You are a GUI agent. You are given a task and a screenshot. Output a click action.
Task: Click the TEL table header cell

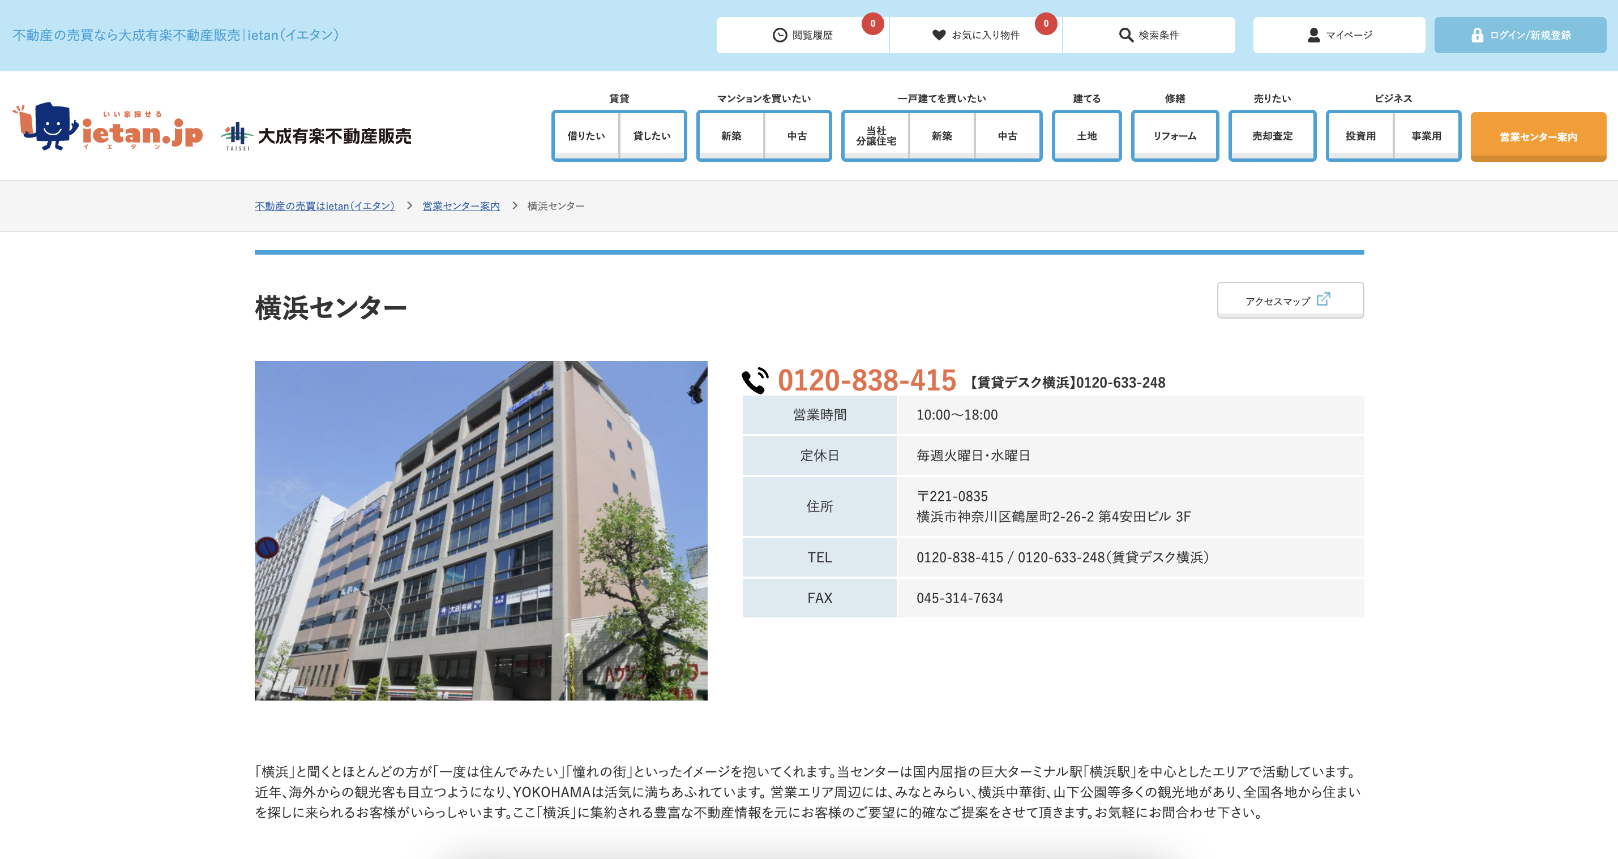point(820,557)
